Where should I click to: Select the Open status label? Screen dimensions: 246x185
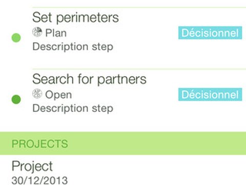[x=58, y=95]
